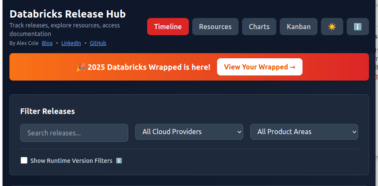Focus the Search releases input field

click(x=74, y=133)
